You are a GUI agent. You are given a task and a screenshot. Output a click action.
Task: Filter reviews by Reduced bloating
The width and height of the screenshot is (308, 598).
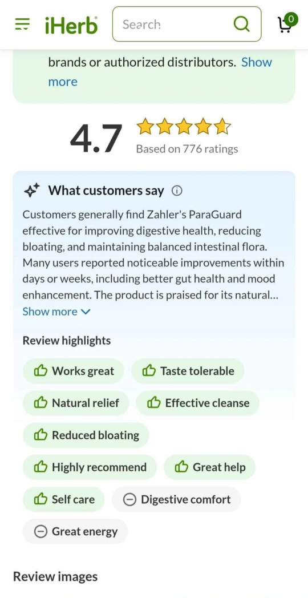86,435
